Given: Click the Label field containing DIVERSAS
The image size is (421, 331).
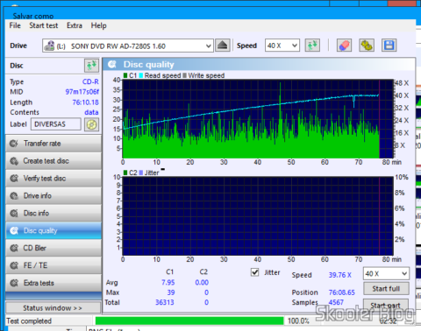Looking at the screenshot, I should pos(55,124).
